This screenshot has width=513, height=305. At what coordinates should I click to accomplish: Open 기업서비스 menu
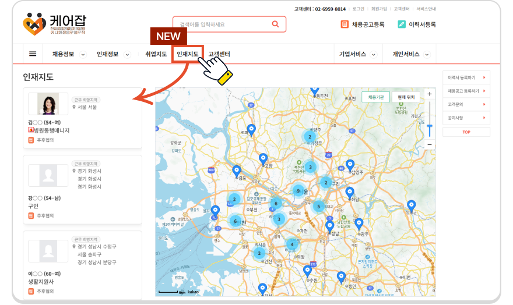tap(352, 54)
